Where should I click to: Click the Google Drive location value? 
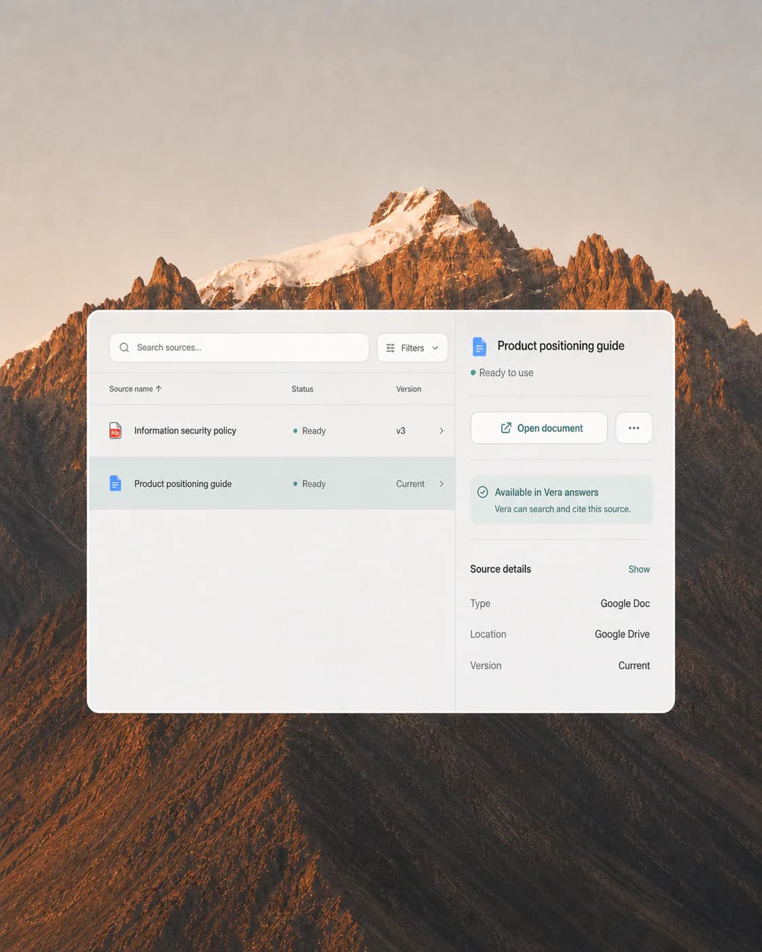point(622,634)
